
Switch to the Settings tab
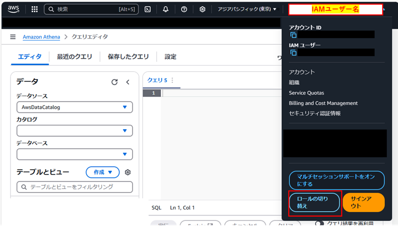pyautogui.click(x=170, y=57)
